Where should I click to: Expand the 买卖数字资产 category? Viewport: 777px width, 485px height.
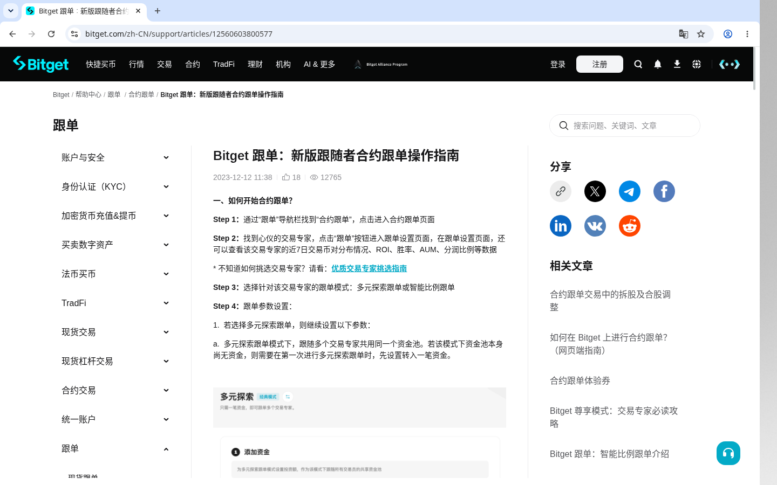tap(115, 245)
